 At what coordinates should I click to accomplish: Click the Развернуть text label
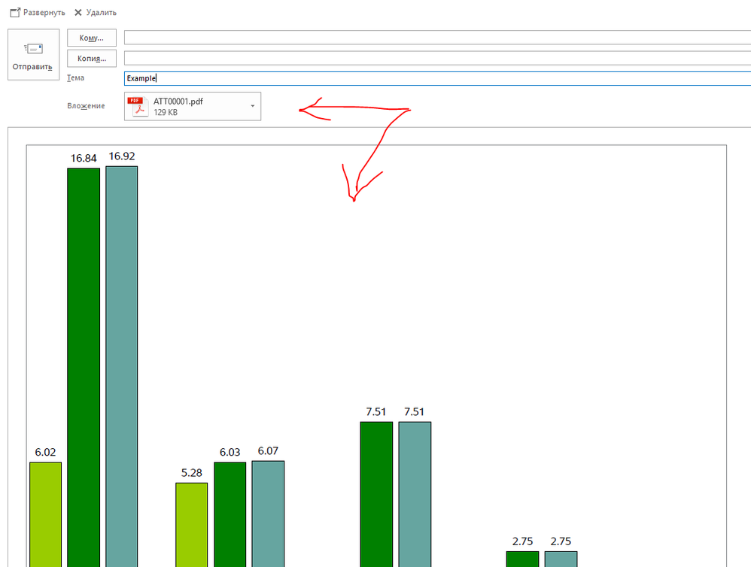pos(44,13)
